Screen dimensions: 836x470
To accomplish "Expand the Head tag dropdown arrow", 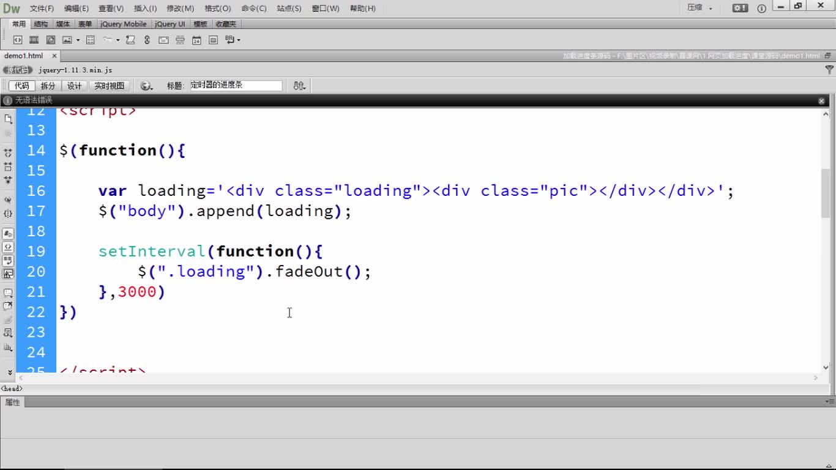I will coord(118,40).
